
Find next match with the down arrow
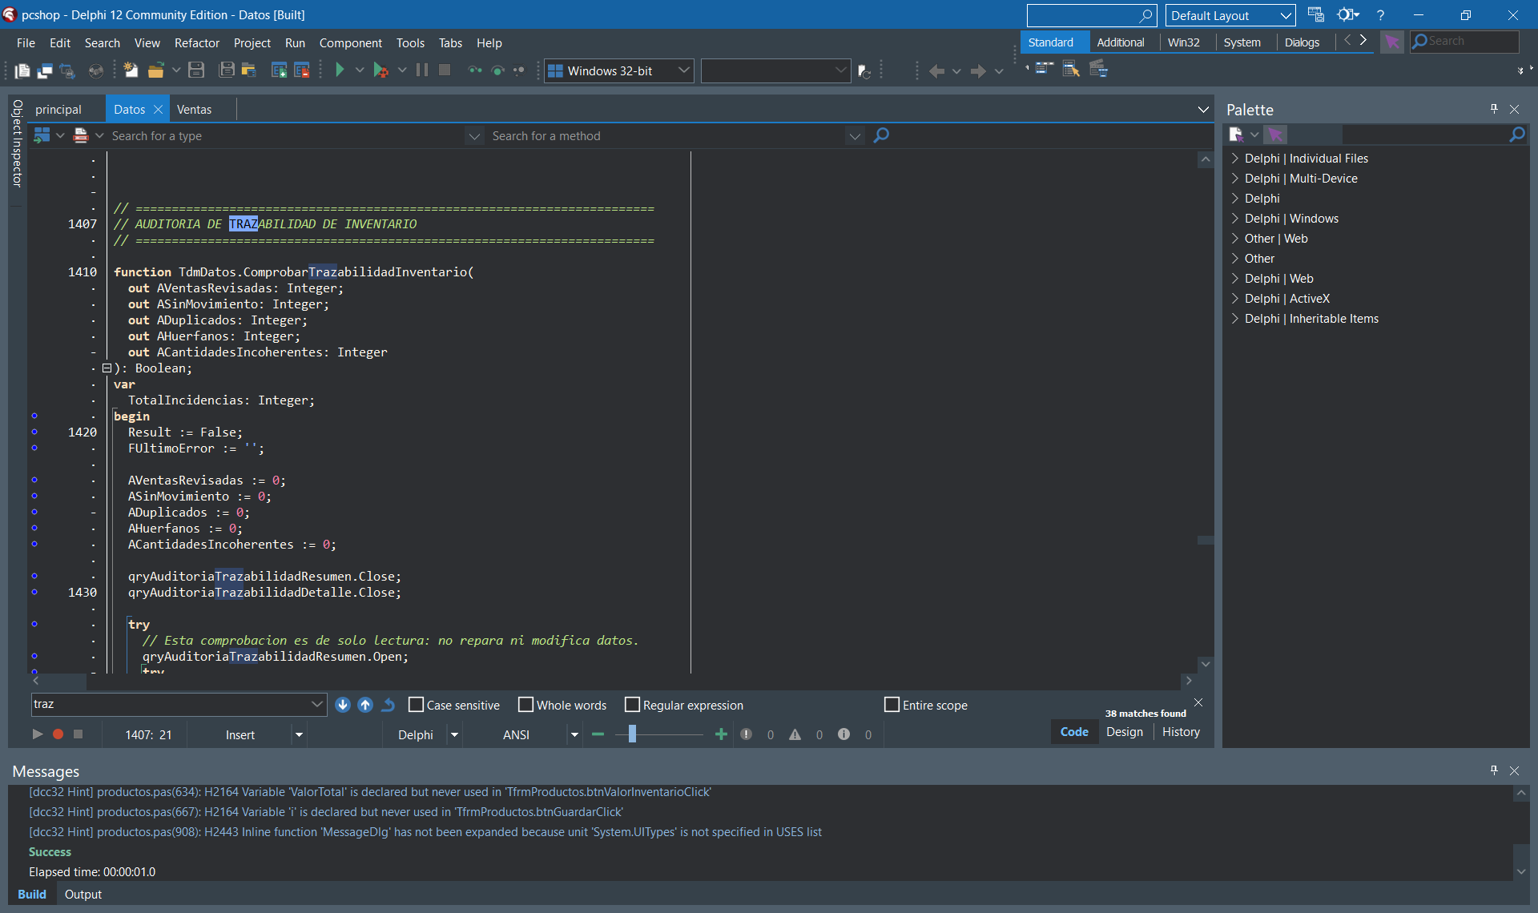(x=343, y=705)
